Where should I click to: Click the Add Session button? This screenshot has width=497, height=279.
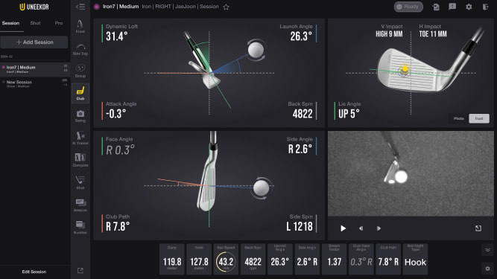point(34,42)
